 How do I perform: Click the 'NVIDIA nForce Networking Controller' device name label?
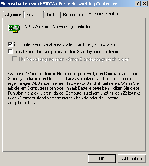[57, 27]
